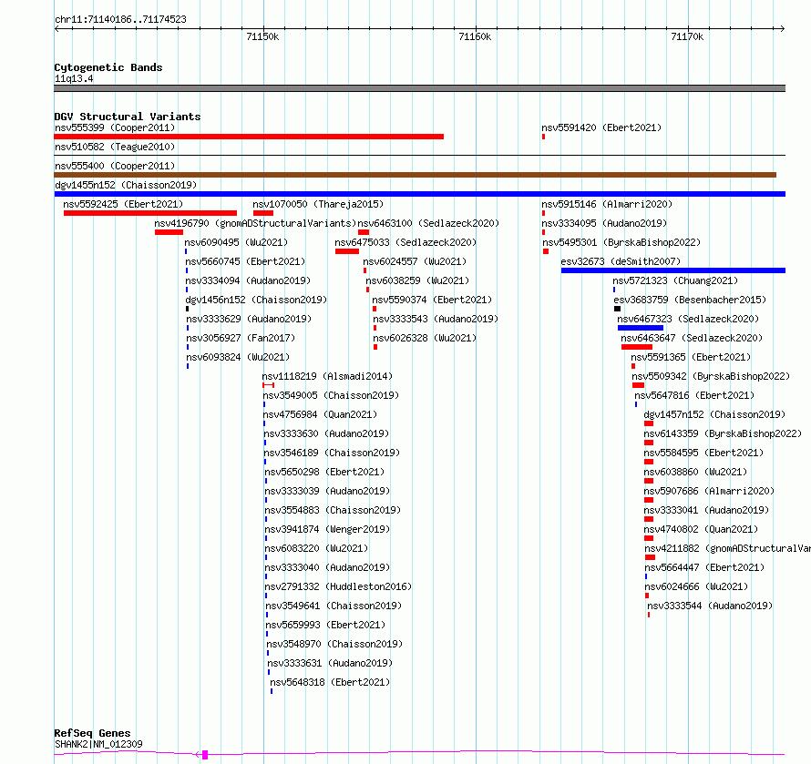Select nsv4756984 (Quan2021) label

[320, 414]
